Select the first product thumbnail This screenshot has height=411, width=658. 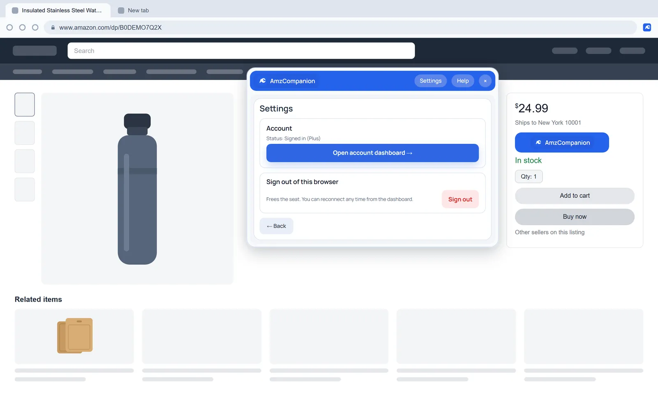point(25,104)
